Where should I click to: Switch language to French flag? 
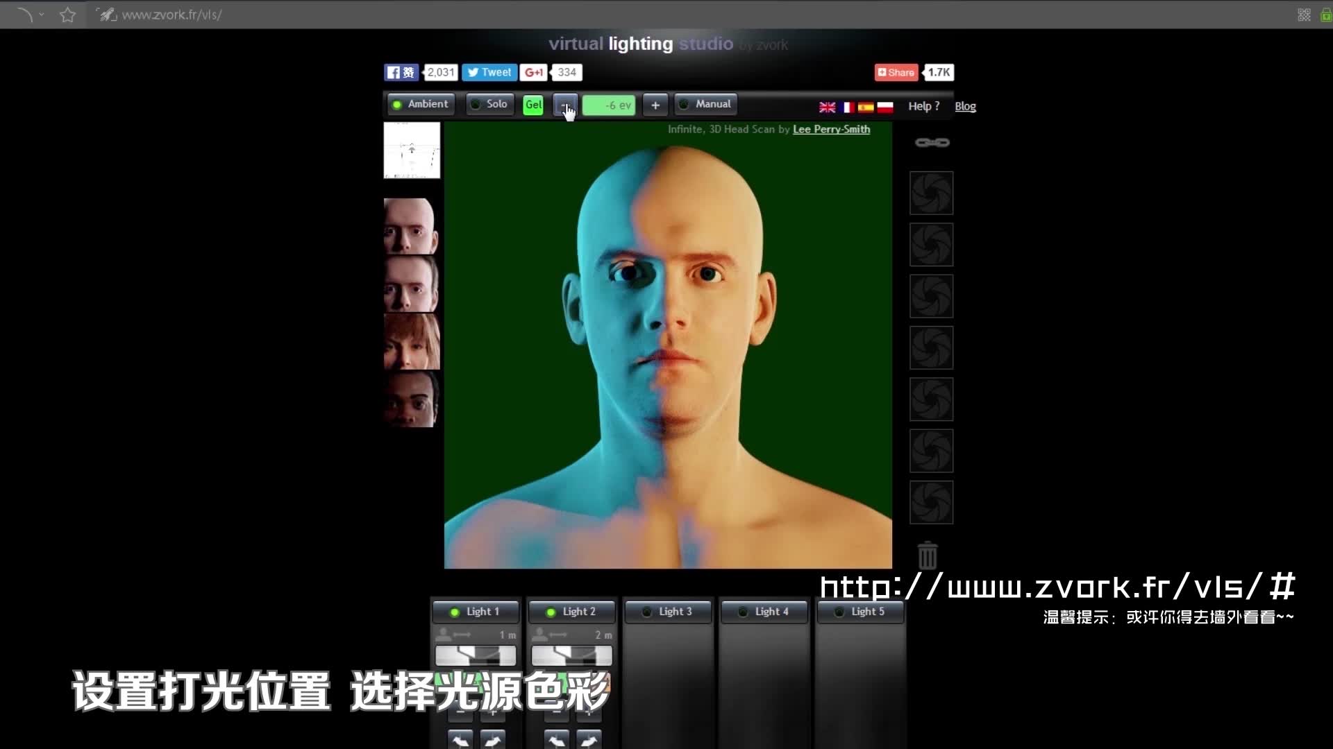coord(847,107)
